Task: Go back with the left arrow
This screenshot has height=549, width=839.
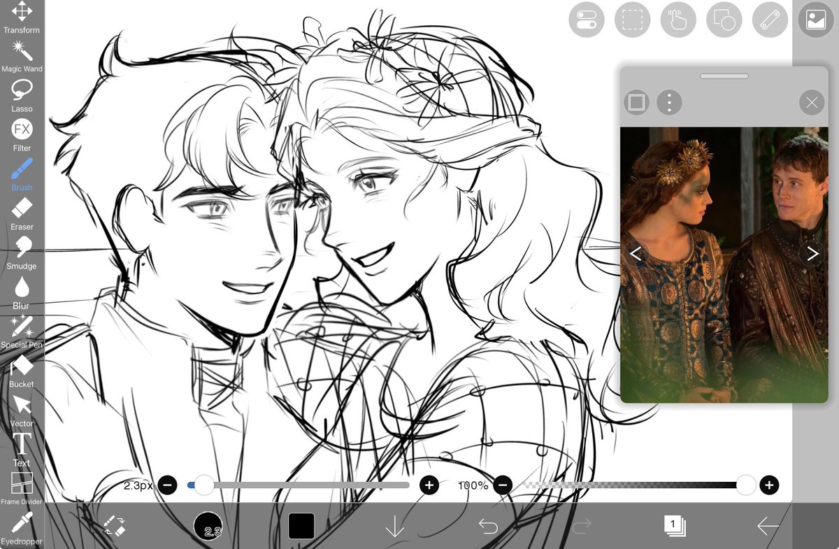Action: (x=768, y=526)
